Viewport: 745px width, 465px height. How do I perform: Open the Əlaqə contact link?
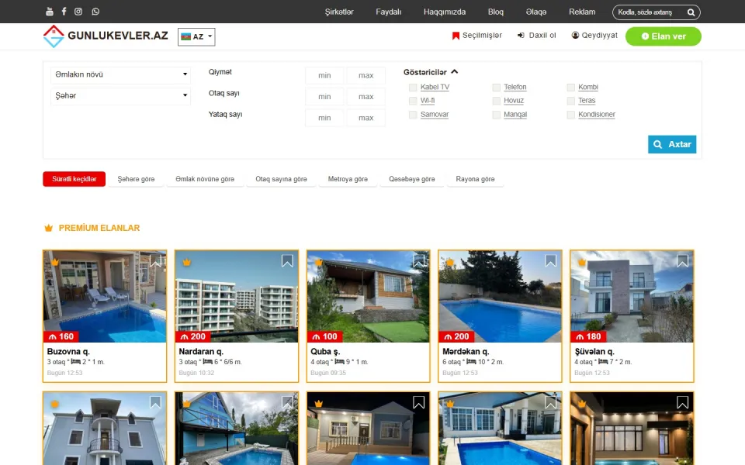pyautogui.click(x=536, y=12)
